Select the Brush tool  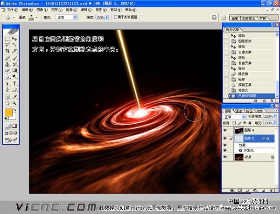(x=14, y=58)
